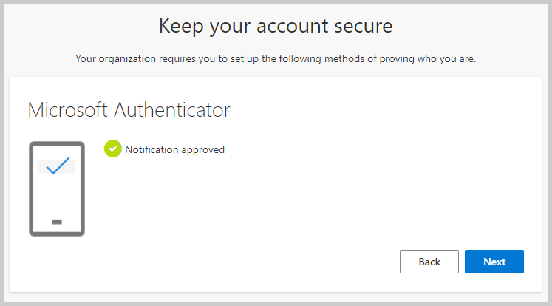Click the word 'approved' in status message
Image resolution: width=552 pixels, height=306 pixels.
(x=202, y=150)
